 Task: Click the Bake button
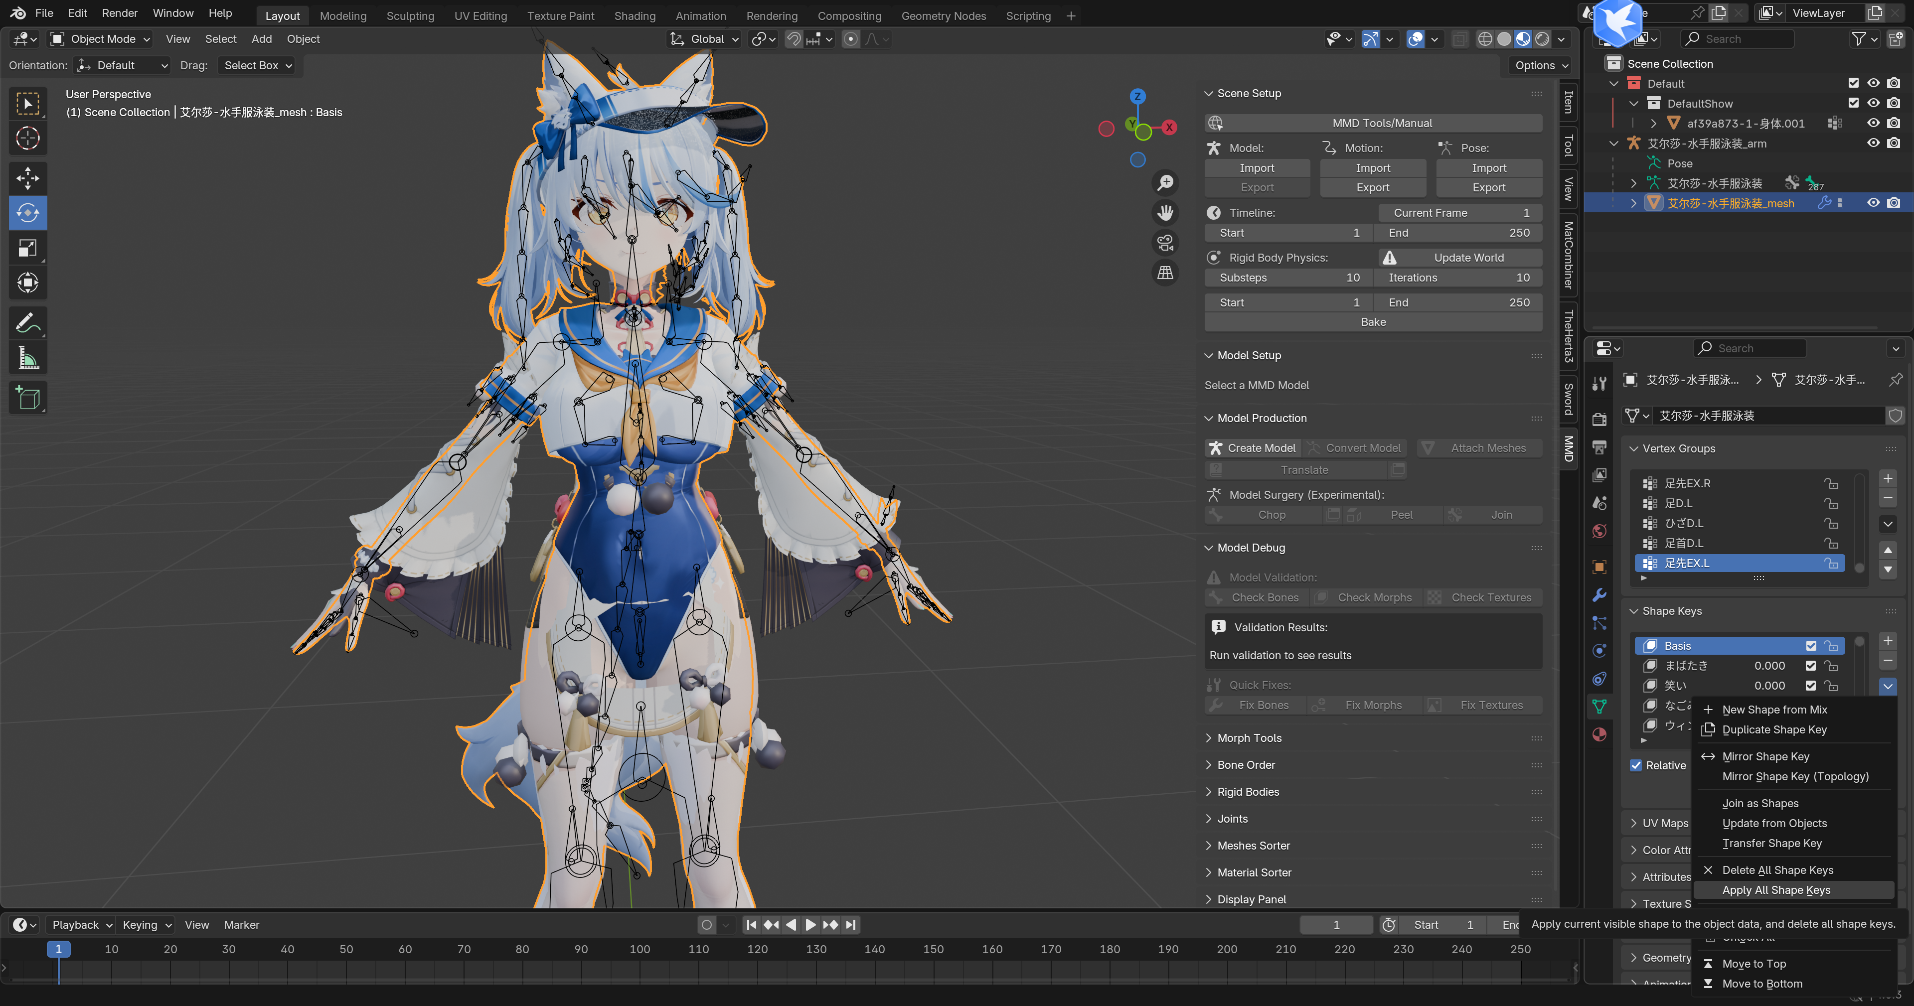click(1373, 322)
